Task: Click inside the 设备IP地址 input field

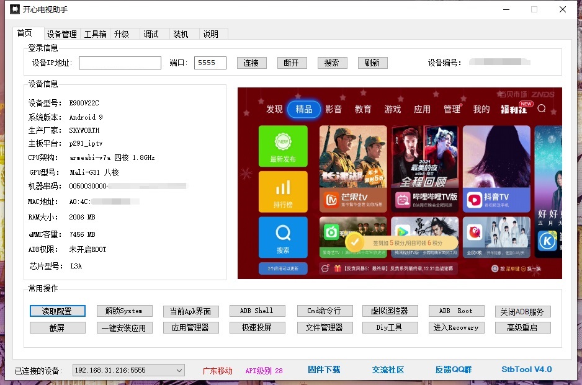Action: pos(119,62)
